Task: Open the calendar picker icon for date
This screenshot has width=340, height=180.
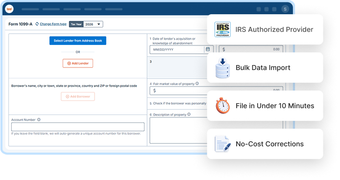Action: pyautogui.click(x=208, y=49)
